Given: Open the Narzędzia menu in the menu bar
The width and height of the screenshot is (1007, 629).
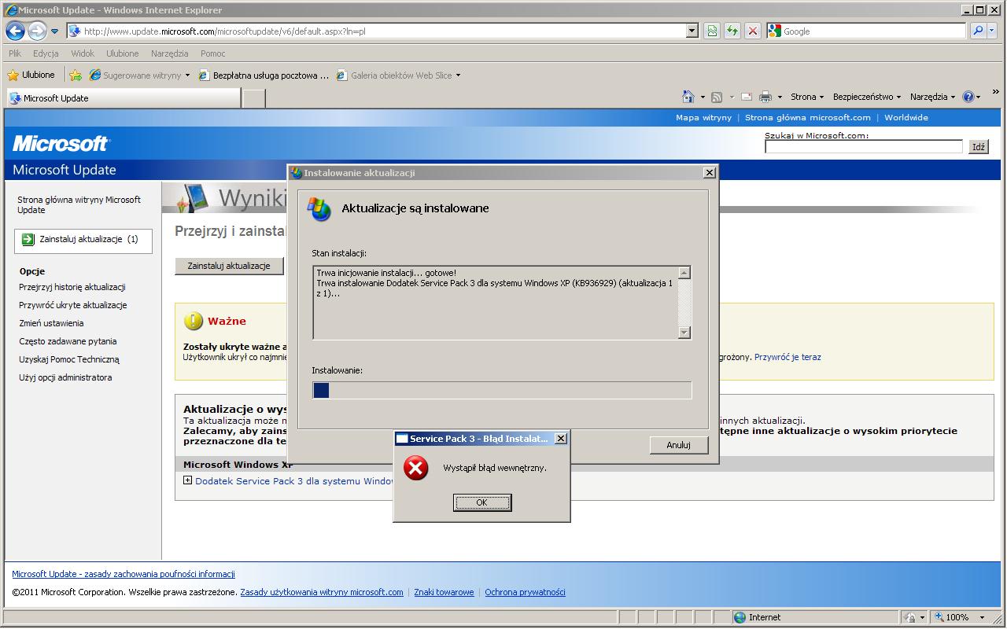Looking at the screenshot, I should click(170, 53).
